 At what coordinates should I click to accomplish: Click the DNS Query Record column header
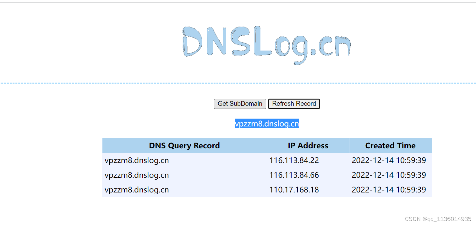point(184,146)
